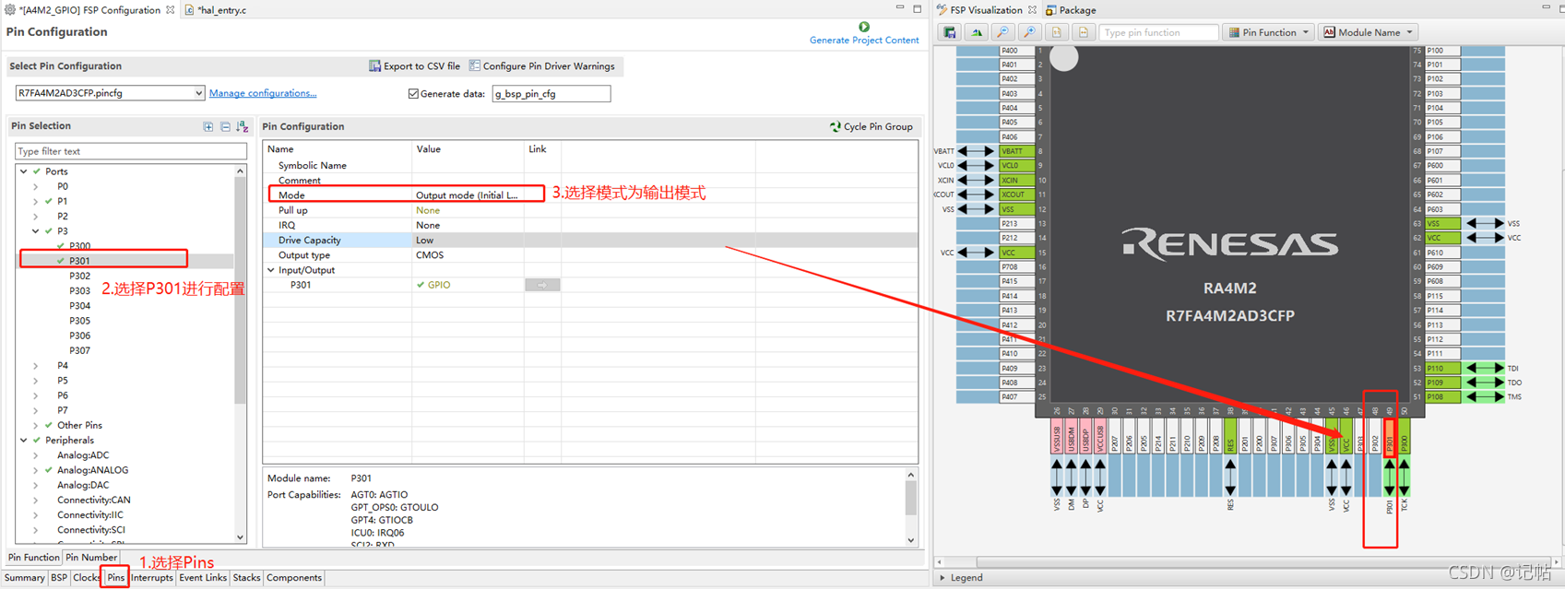The height and width of the screenshot is (589, 1565).
Task: Click the Type pin function field
Action: (x=1159, y=32)
